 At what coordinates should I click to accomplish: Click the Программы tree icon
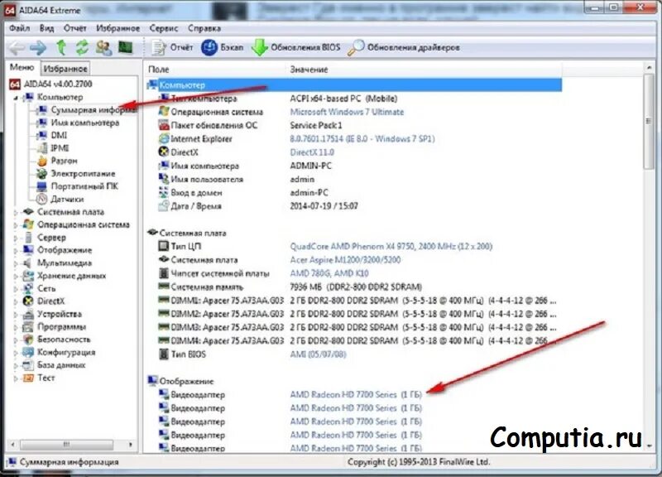coord(28,326)
